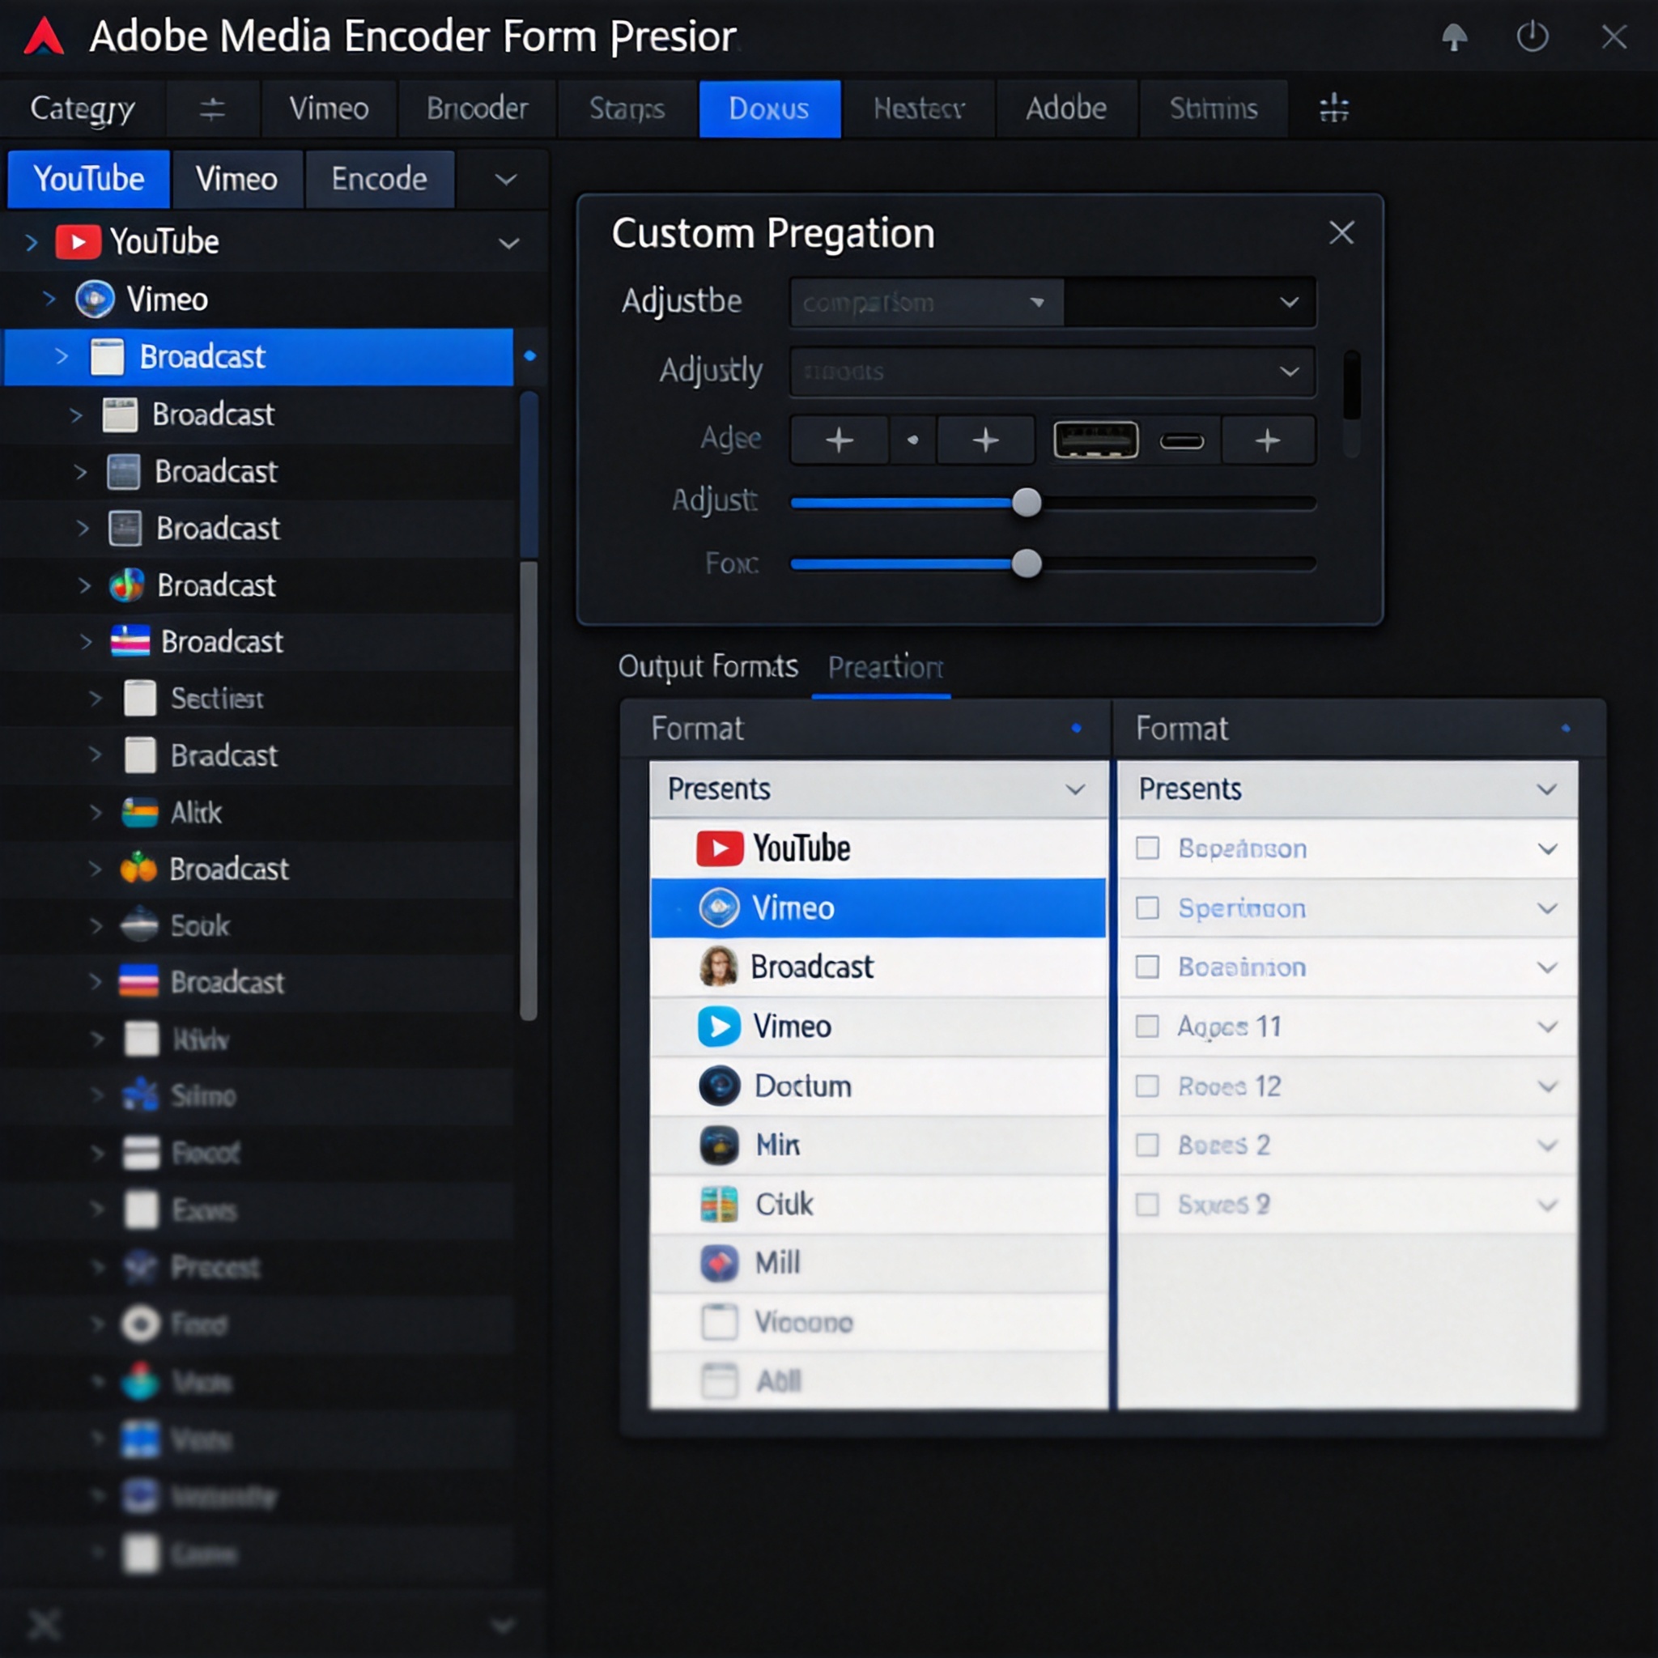The height and width of the screenshot is (1658, 1658).
Task: Click the Adobe logo in title bar
Action: [44, 37]
